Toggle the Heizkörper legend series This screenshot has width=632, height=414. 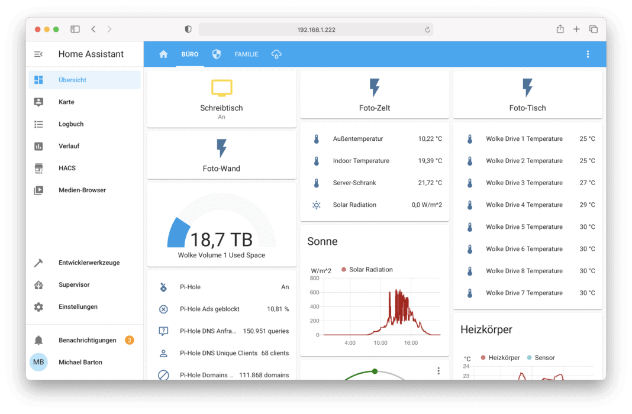coord(500,358)
